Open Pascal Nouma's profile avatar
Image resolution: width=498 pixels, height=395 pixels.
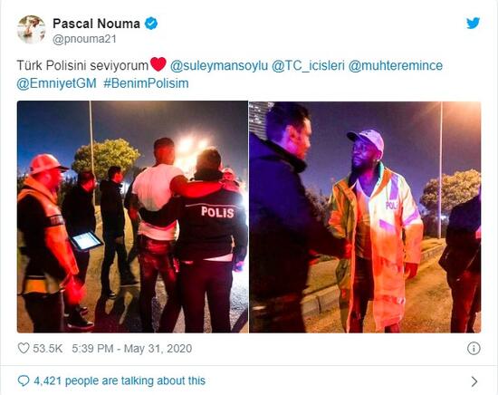31,30
